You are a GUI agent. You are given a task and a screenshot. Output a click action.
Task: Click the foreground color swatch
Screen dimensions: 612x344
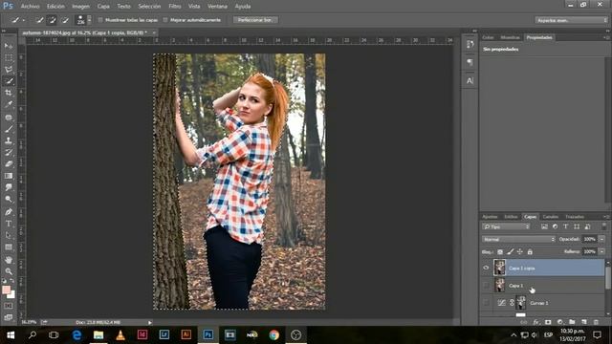tap(7, 290)
